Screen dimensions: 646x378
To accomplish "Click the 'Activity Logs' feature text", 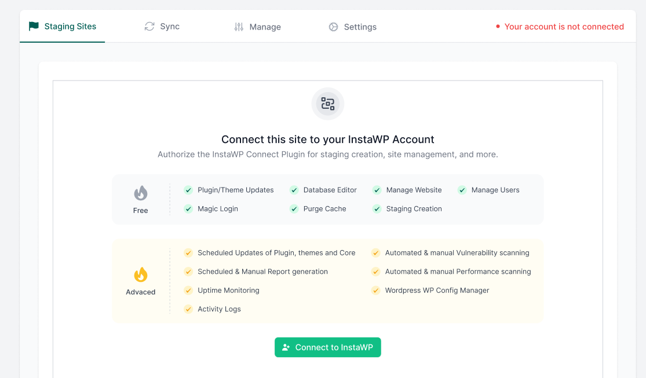I will [x=219, y=309].
